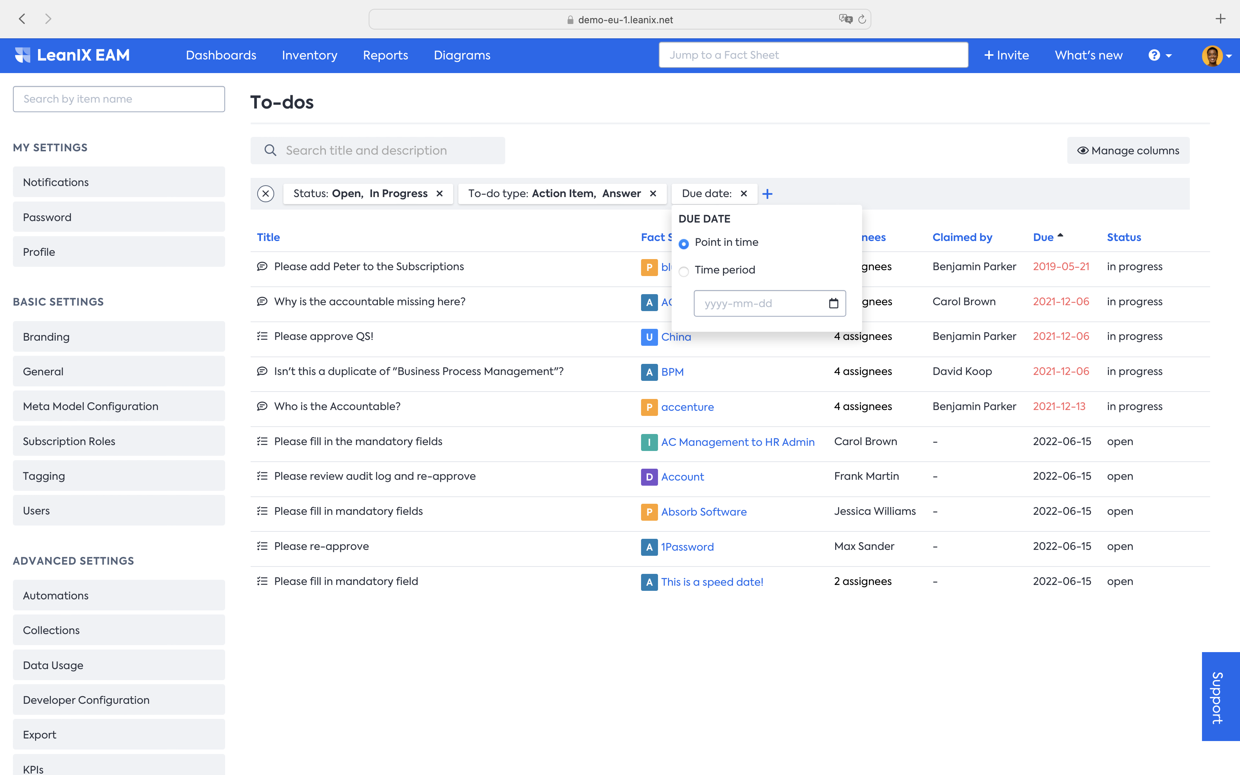
Task: Open the accenture fact sheet link
Action: coord(687,407)
